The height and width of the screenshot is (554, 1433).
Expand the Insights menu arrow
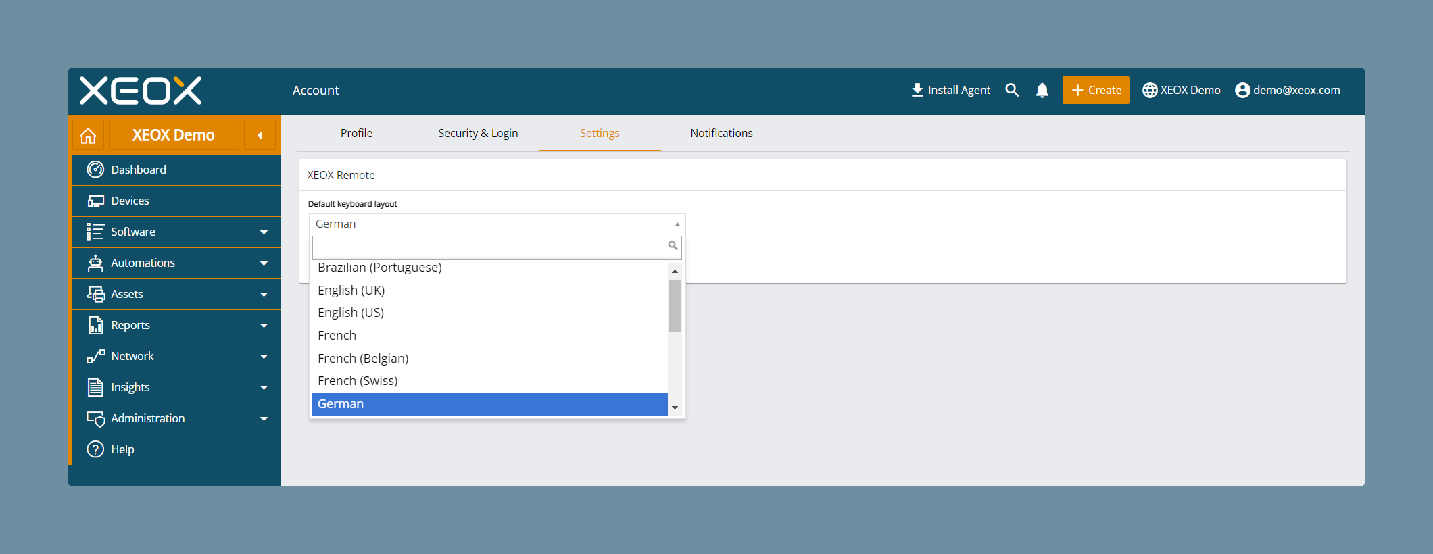tap(264, 388)
